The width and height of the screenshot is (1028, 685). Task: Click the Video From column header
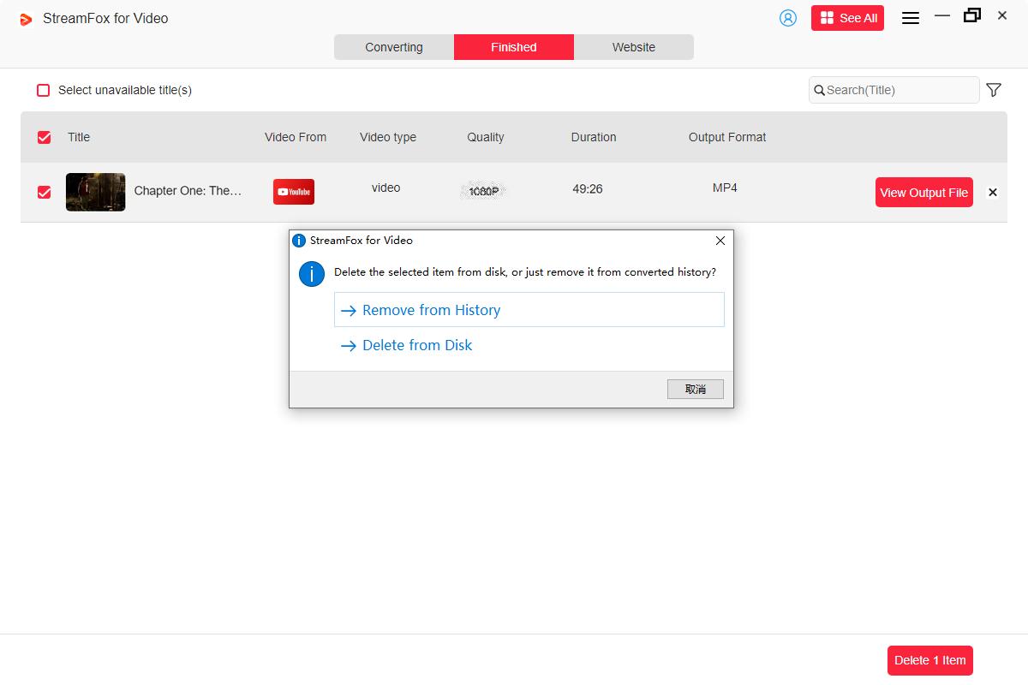point(296,137)
